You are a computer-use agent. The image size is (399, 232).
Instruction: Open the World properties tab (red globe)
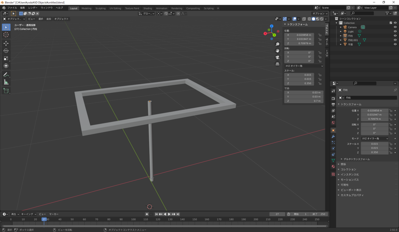pyautogui.click(x=333, y=123)
